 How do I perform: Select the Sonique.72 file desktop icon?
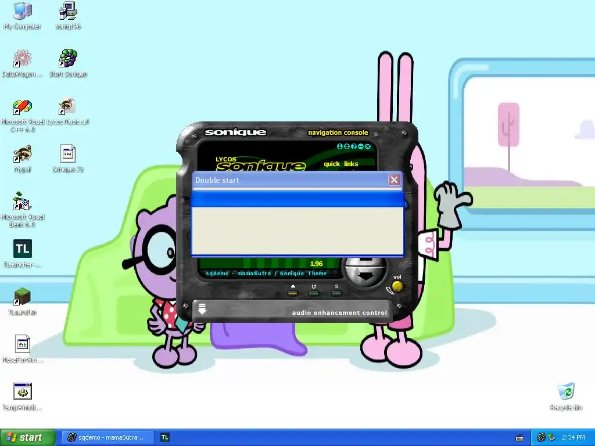pyautogui.click(x=68, y=159)
